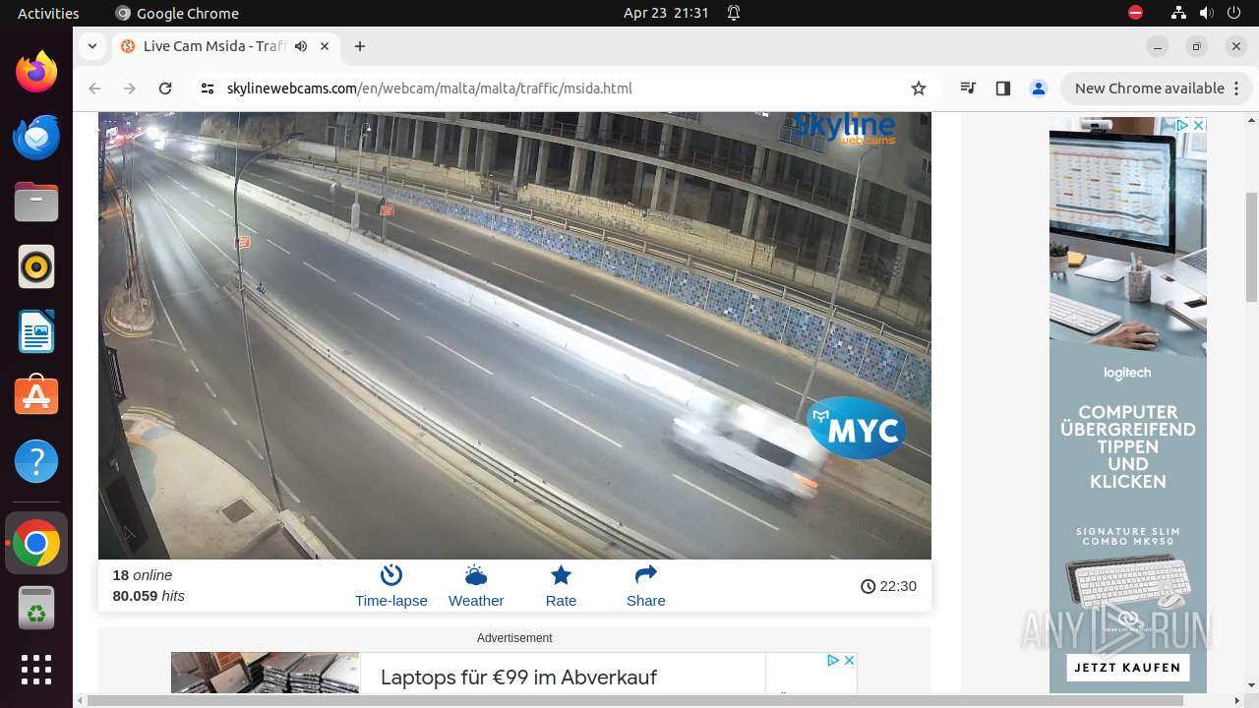Launch Thunderbird mail from dock
This screenshot has width=1259, height=708.
(x=36, y=138)
